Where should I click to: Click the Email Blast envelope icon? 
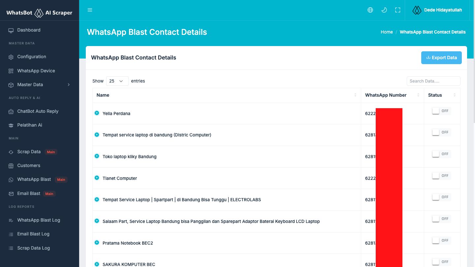[x=11, y=194]
